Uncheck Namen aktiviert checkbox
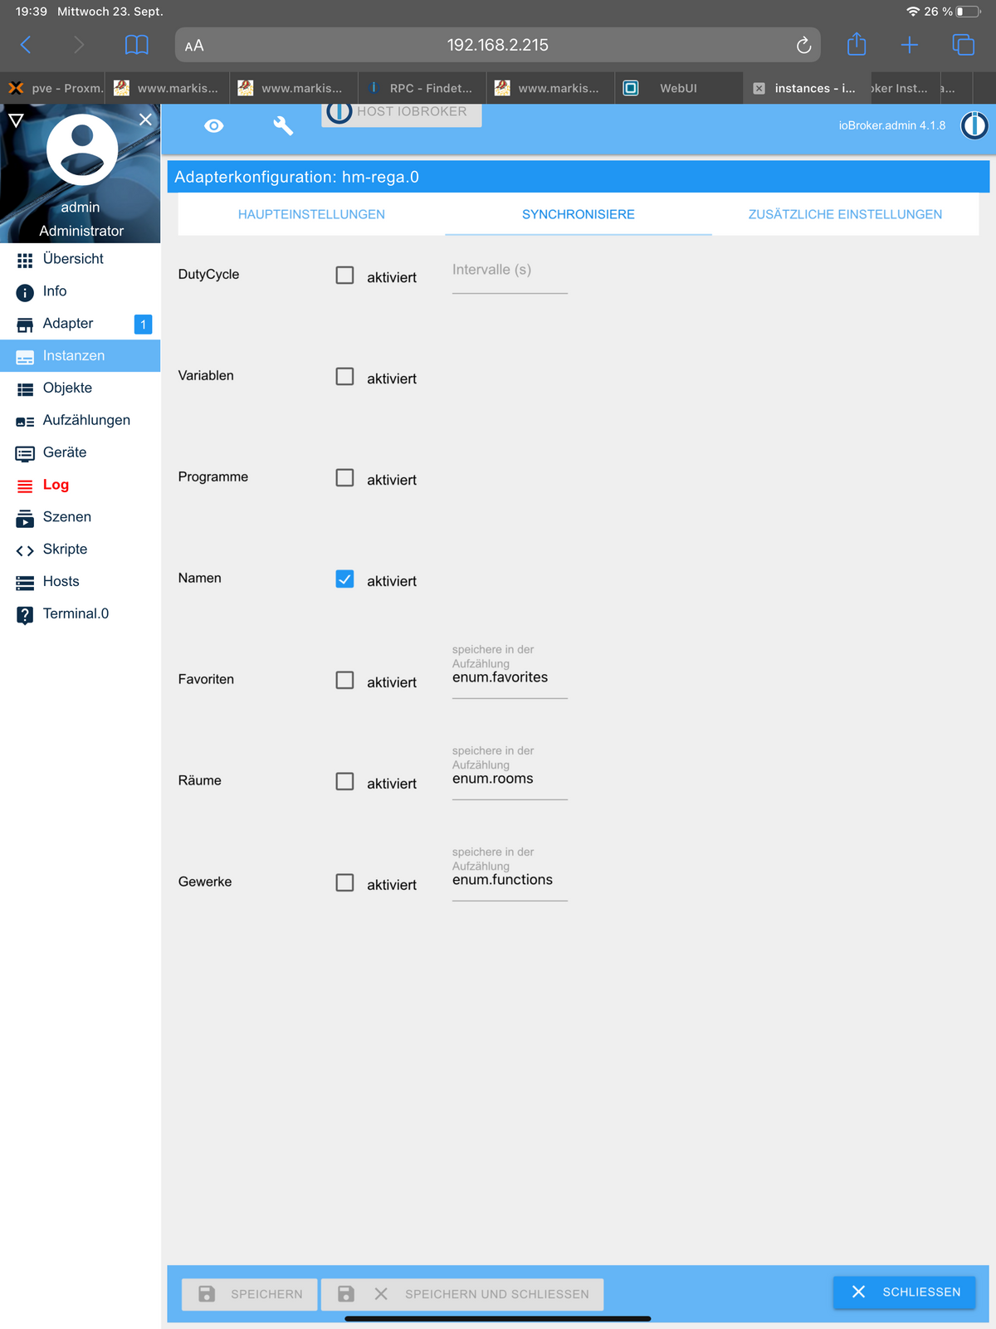 click(x=344, y=579)
